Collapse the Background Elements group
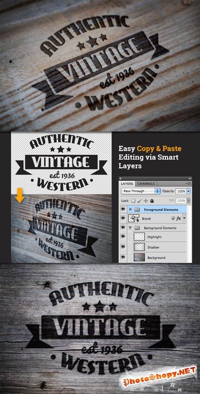This screenshot has height=394, width=200. (x=130, y=228)
